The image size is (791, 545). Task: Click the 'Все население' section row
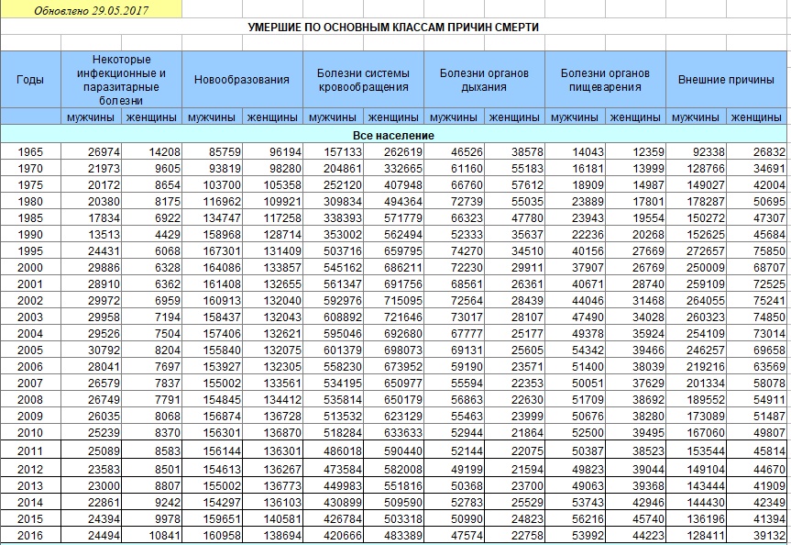coord(393,135)
